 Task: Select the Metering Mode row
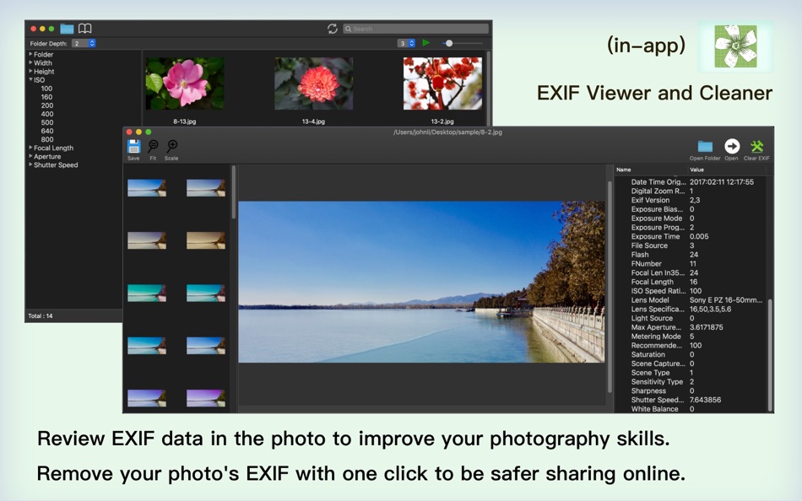point(693,337)
